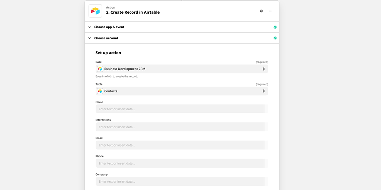
Task: Click the Table dropdown arrows
Action: tap(264, 91)
